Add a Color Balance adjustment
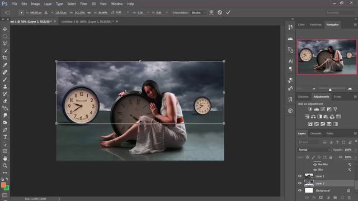 pyautogui.click(x=313, y=117)
